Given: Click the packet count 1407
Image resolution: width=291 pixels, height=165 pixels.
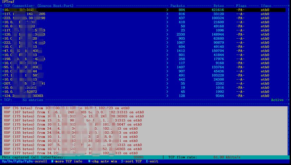Looking at the screenshot, I should point(181,67).
